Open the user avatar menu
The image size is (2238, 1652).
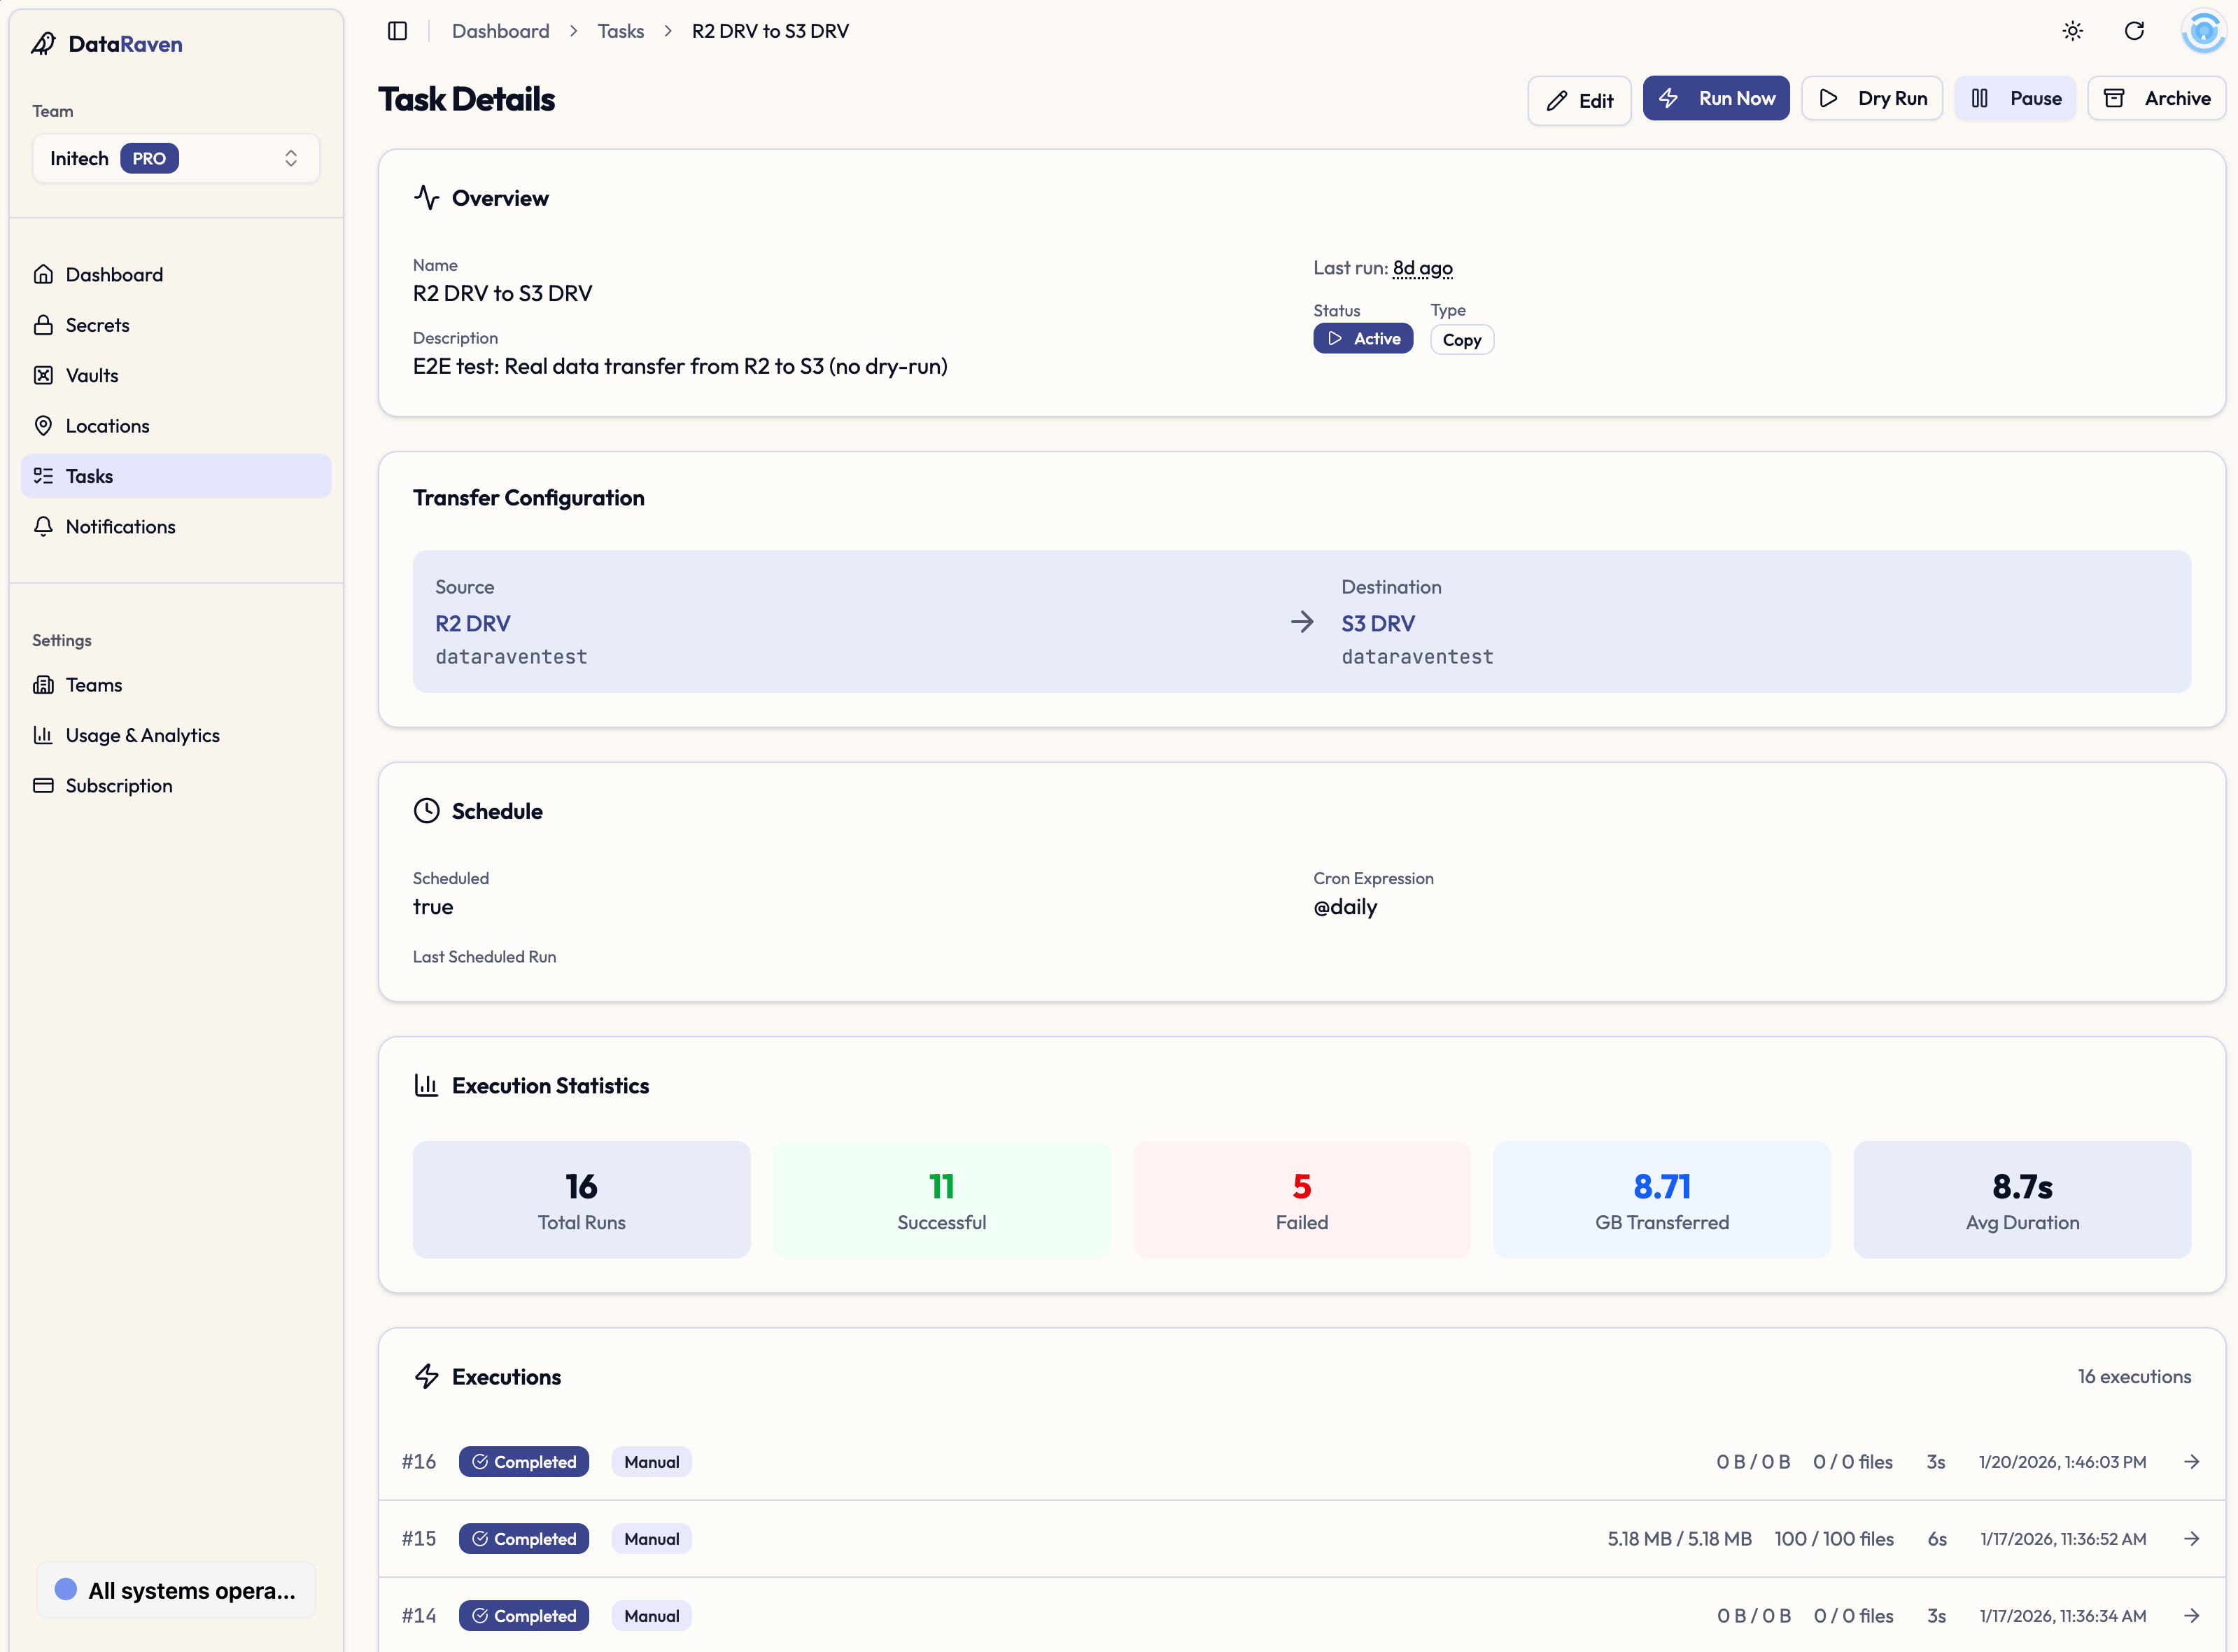coord(2203,31)
